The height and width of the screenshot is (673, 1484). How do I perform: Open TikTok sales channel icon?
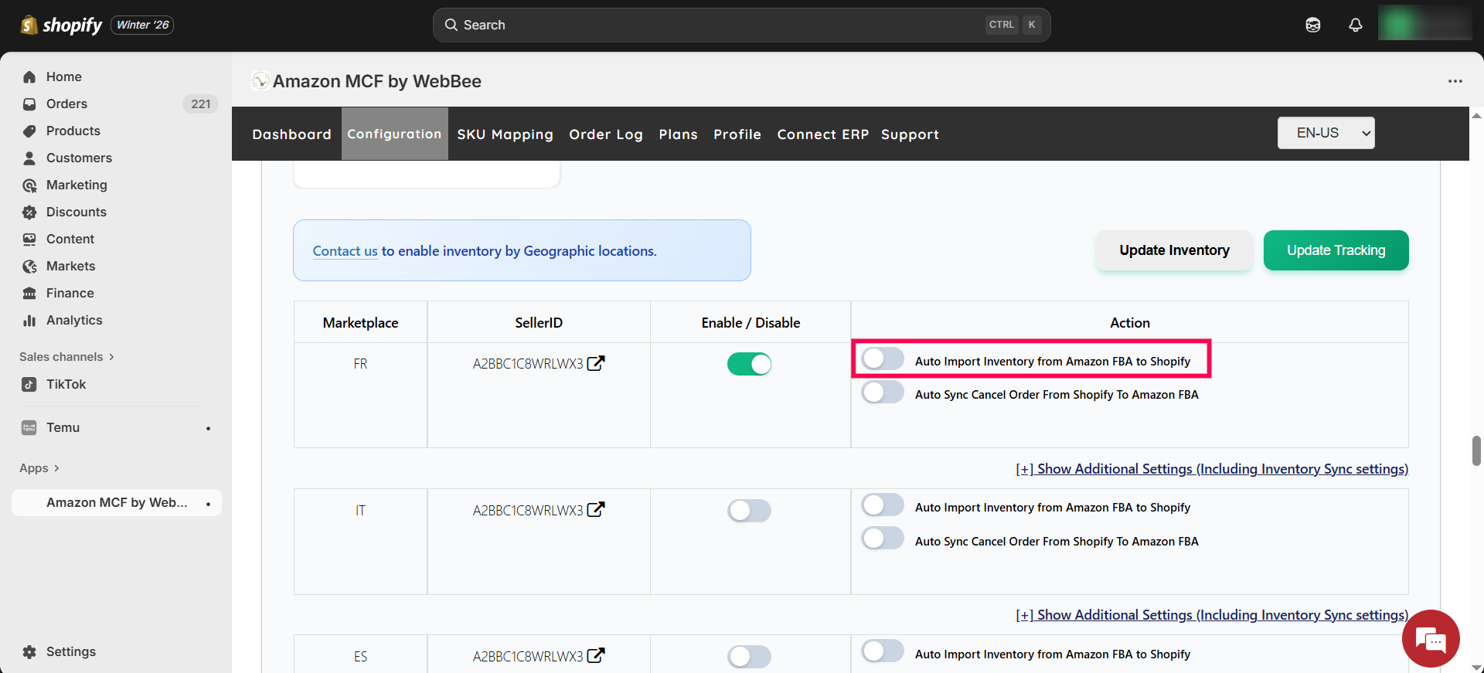pos(29,384)
